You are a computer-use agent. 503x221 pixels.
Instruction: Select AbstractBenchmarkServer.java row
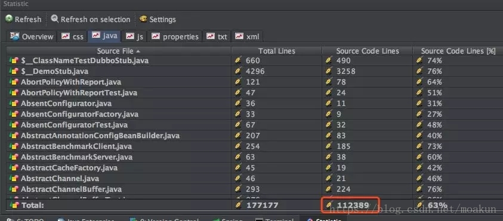[255, 157]
